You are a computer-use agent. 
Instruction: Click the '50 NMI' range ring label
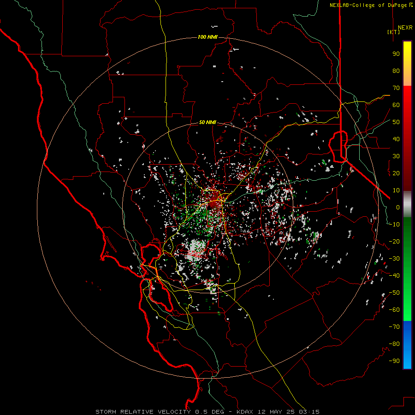pos(207,122)
